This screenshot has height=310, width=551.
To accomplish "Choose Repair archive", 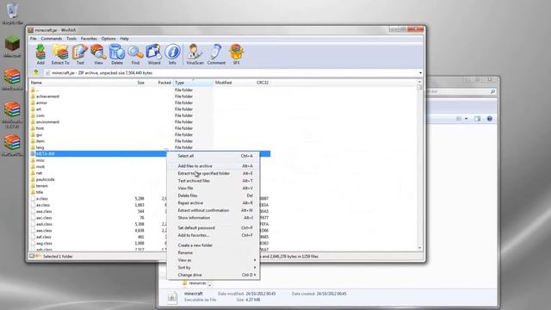I will (214, 203).
